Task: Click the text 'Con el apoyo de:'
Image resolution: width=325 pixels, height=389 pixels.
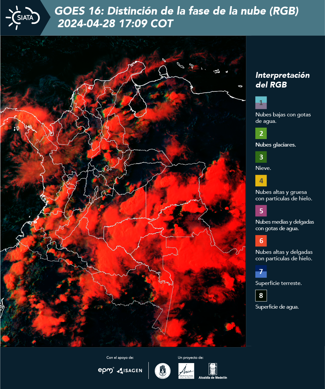Action: 120,358
